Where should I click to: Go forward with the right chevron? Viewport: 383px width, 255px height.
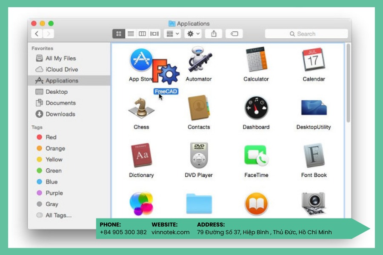point(49,34)
